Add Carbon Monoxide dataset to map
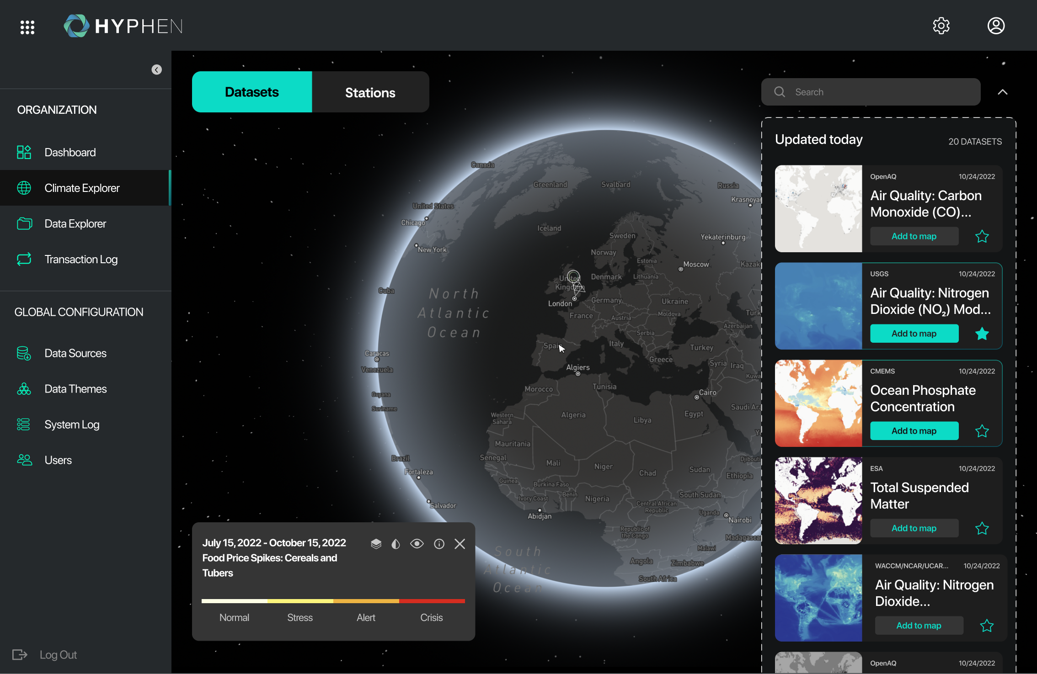The image size is (1037, 674). click(914, 236)
